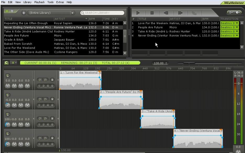Open the Beatmix 8 transition dropdown for Love For the Weekend
Screen dimensions: 245x153
pos(229,23)
